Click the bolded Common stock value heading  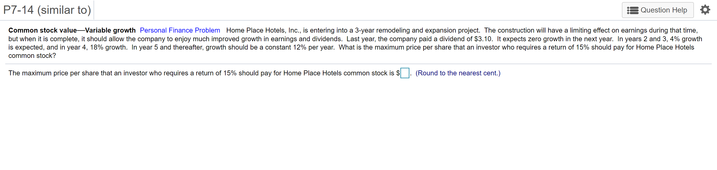[72, 30]
